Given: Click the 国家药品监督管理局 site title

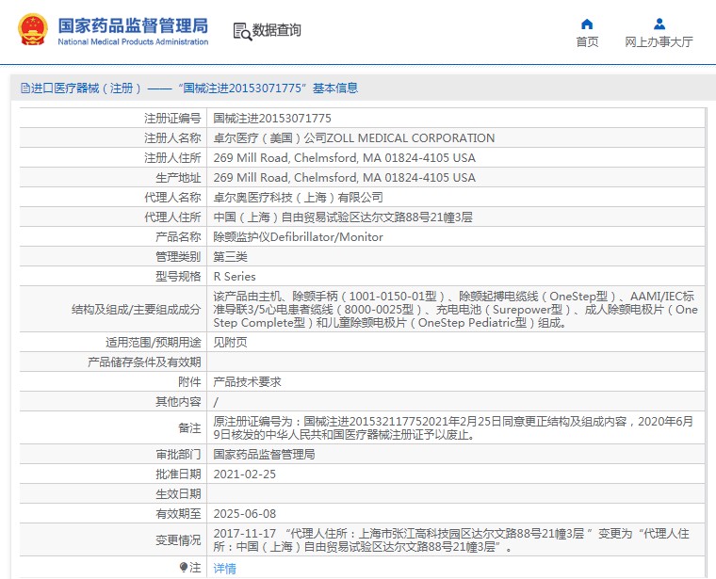Looking at the screenshot, I should [x=133, y=26].
